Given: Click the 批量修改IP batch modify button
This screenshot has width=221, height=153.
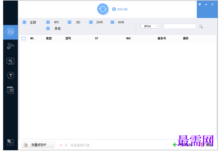Looking at the screenshot, I should 38,145.
